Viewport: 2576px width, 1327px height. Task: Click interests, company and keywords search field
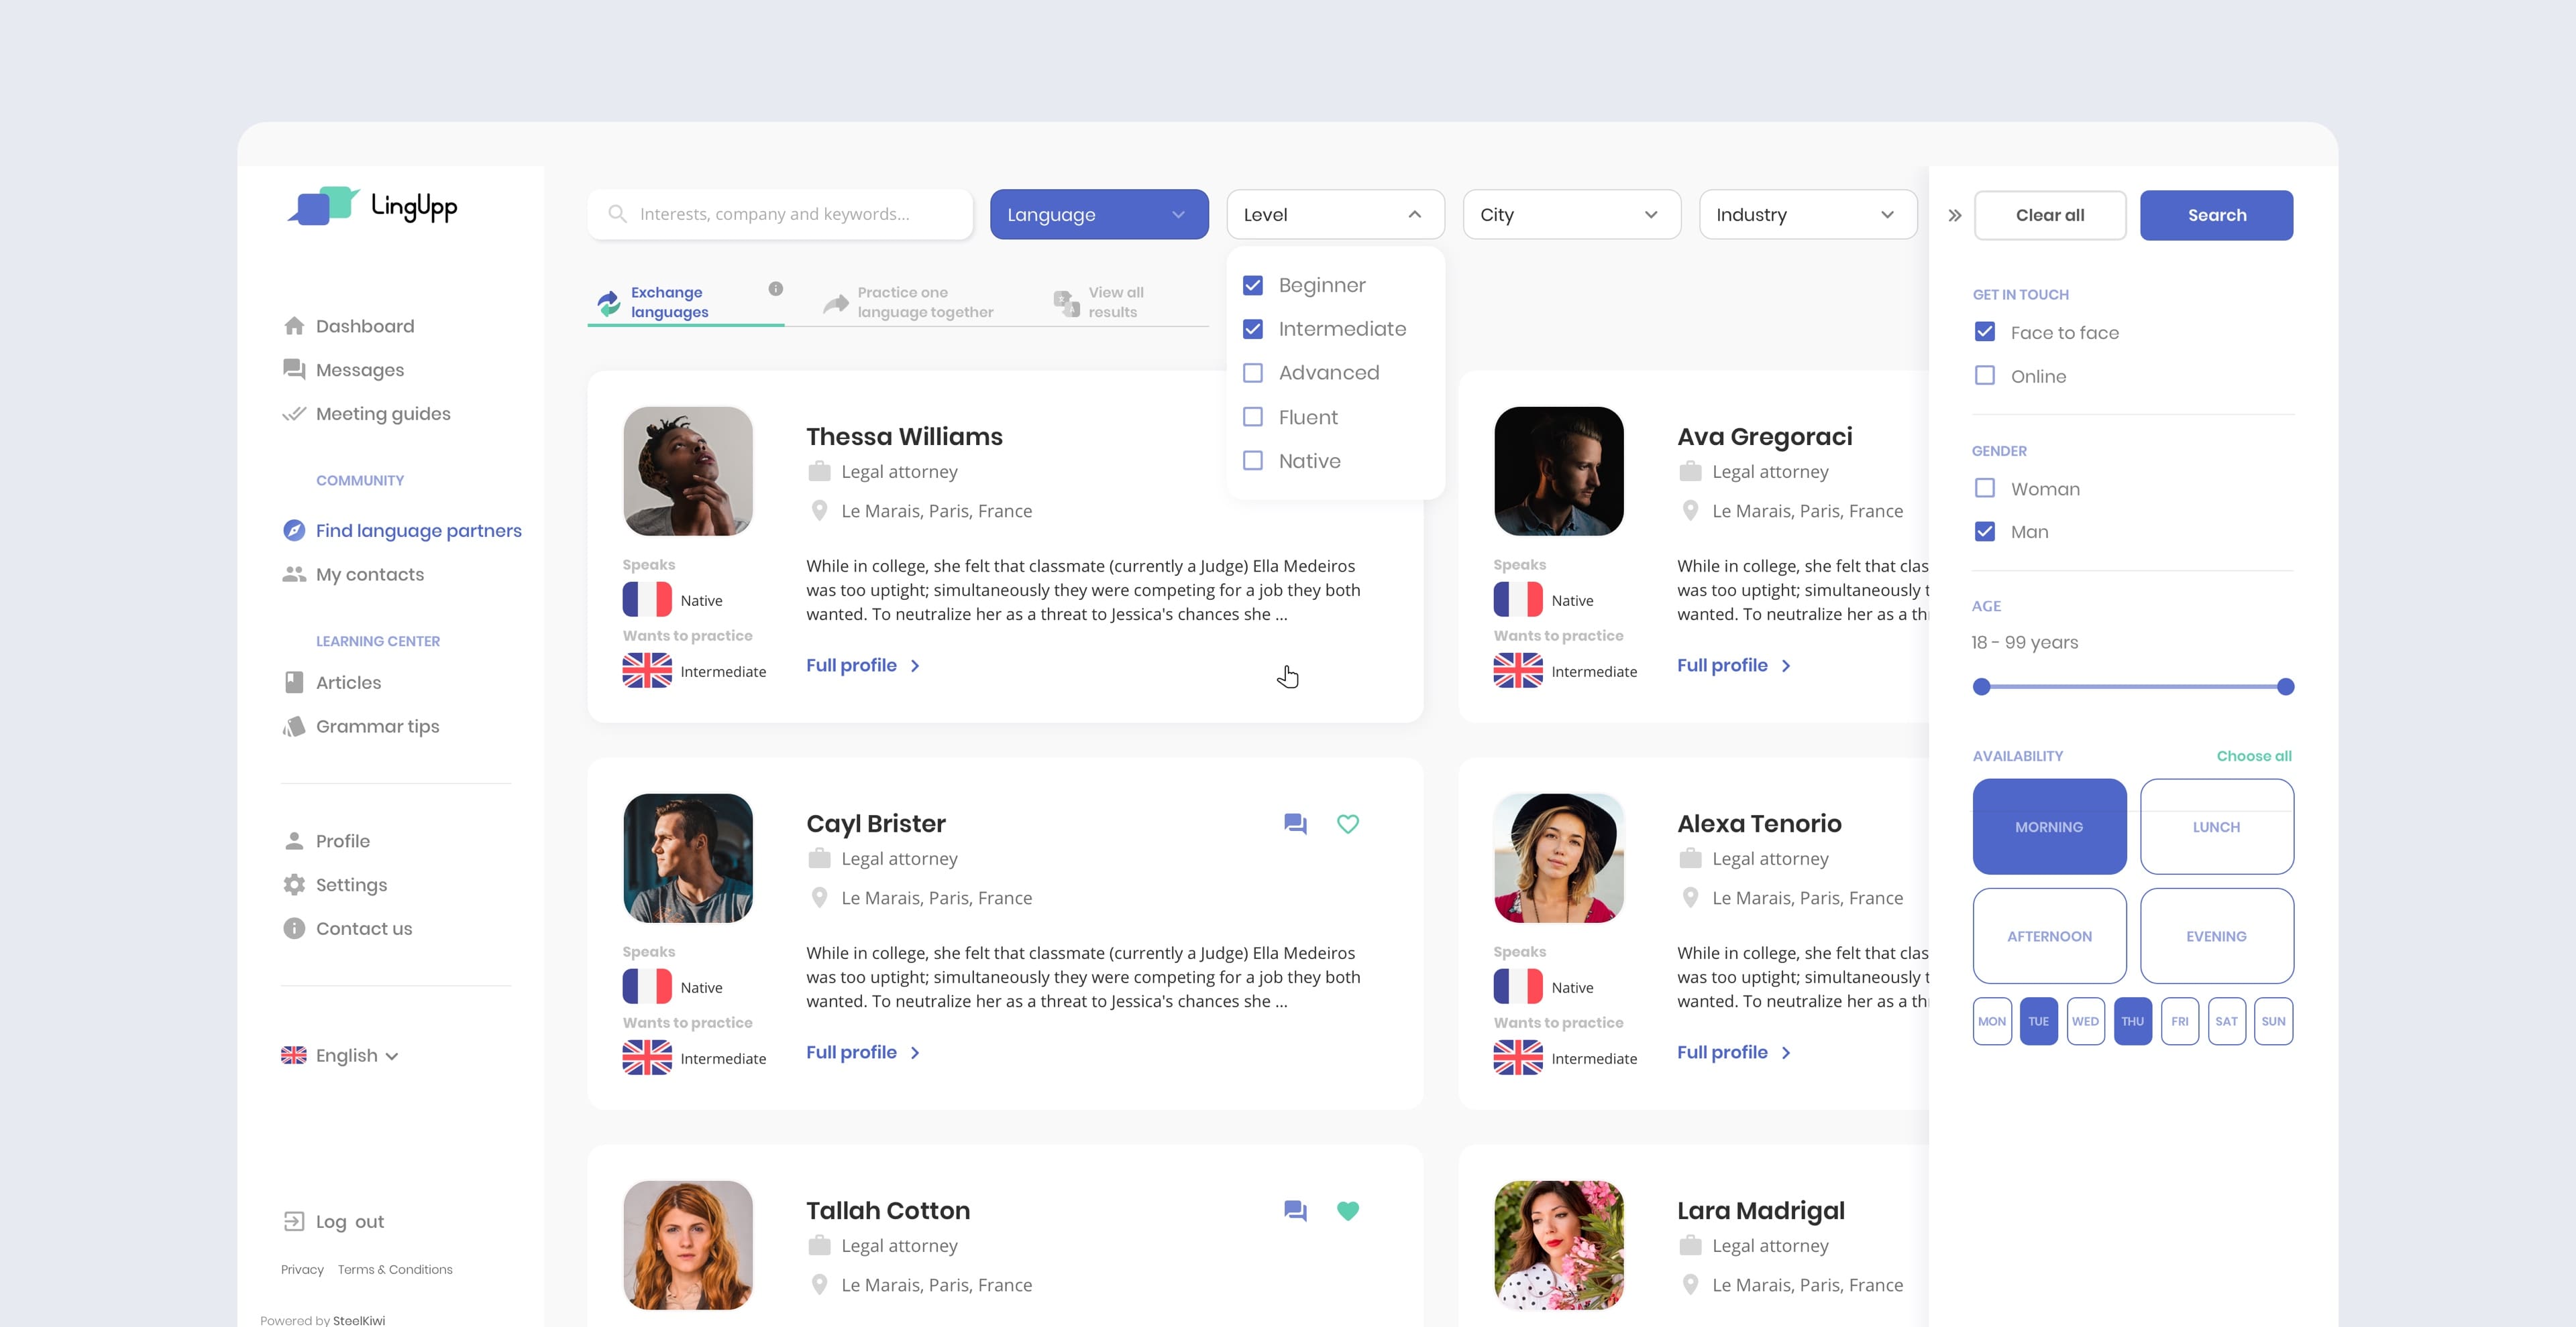[x=780, y=214]
